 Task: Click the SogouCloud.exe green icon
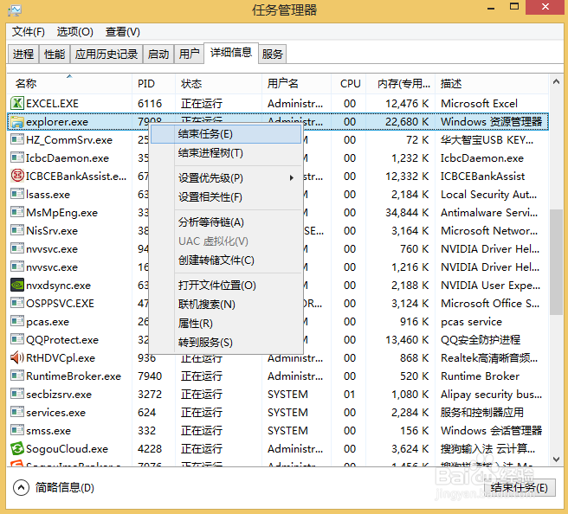tap(17, 448)
